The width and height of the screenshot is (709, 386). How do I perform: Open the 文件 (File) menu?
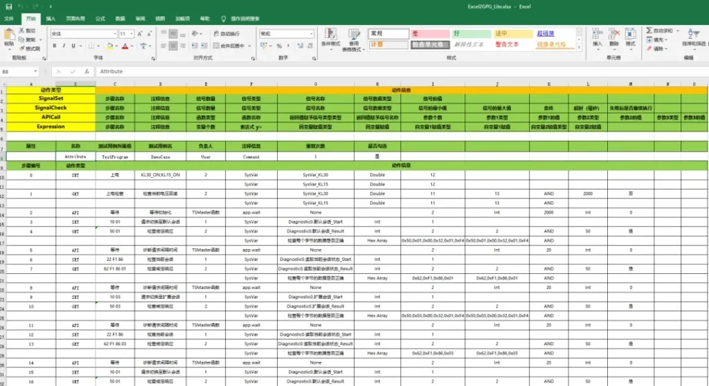pos(10,19)
